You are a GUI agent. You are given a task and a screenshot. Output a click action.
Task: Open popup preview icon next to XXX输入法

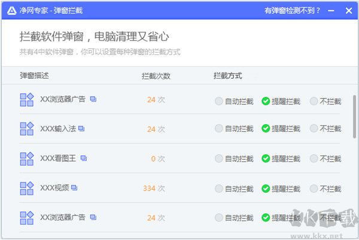[x=81, y=128]
